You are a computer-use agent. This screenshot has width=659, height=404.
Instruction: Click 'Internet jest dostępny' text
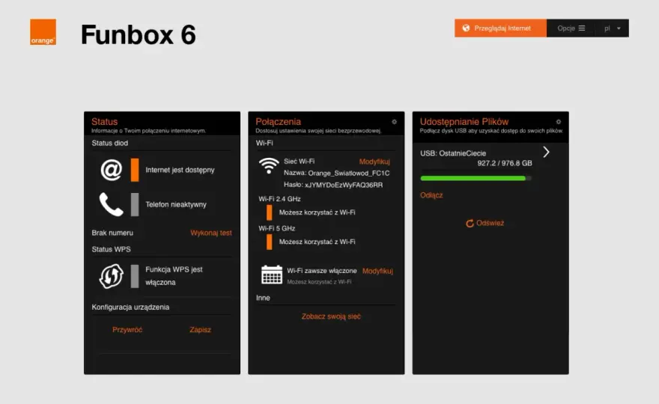point(180,170)
